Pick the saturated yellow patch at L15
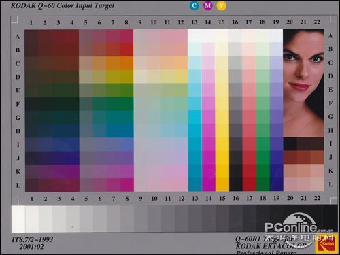The height and width of the screenshot is (255, 340). [x=222, y=185]
